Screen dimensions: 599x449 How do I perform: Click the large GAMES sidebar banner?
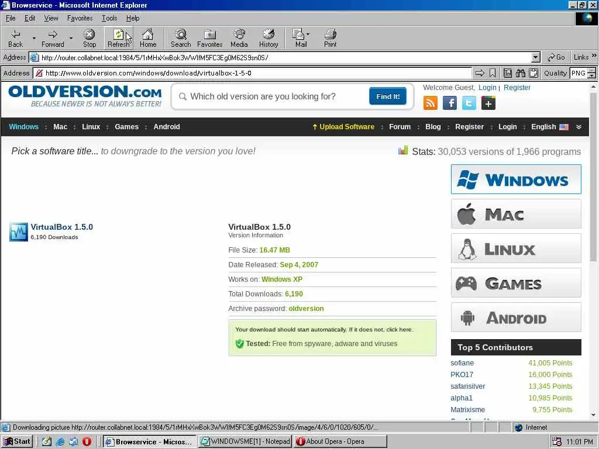tap(516, 283)
